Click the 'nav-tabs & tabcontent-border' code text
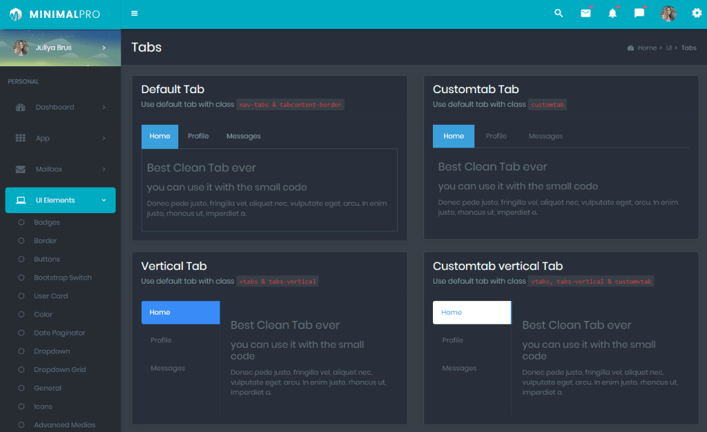The image size is (707, 432). point(291,104)
